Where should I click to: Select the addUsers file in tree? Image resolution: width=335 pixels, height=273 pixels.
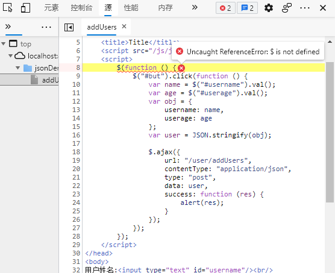pyautogui.click(x=29, y=80)
